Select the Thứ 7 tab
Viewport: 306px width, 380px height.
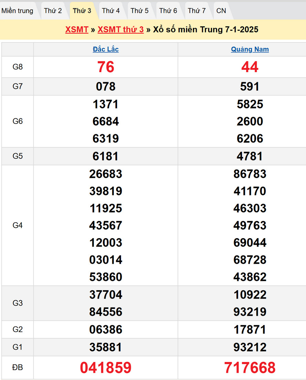197,11
